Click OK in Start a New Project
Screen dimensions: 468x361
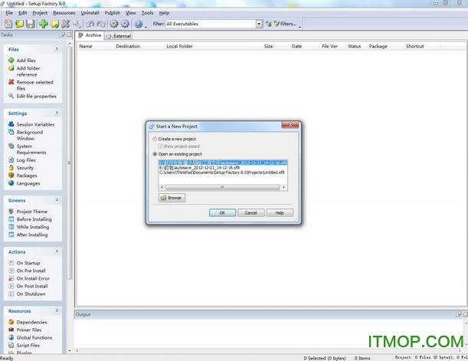click(x=222, y=213)
